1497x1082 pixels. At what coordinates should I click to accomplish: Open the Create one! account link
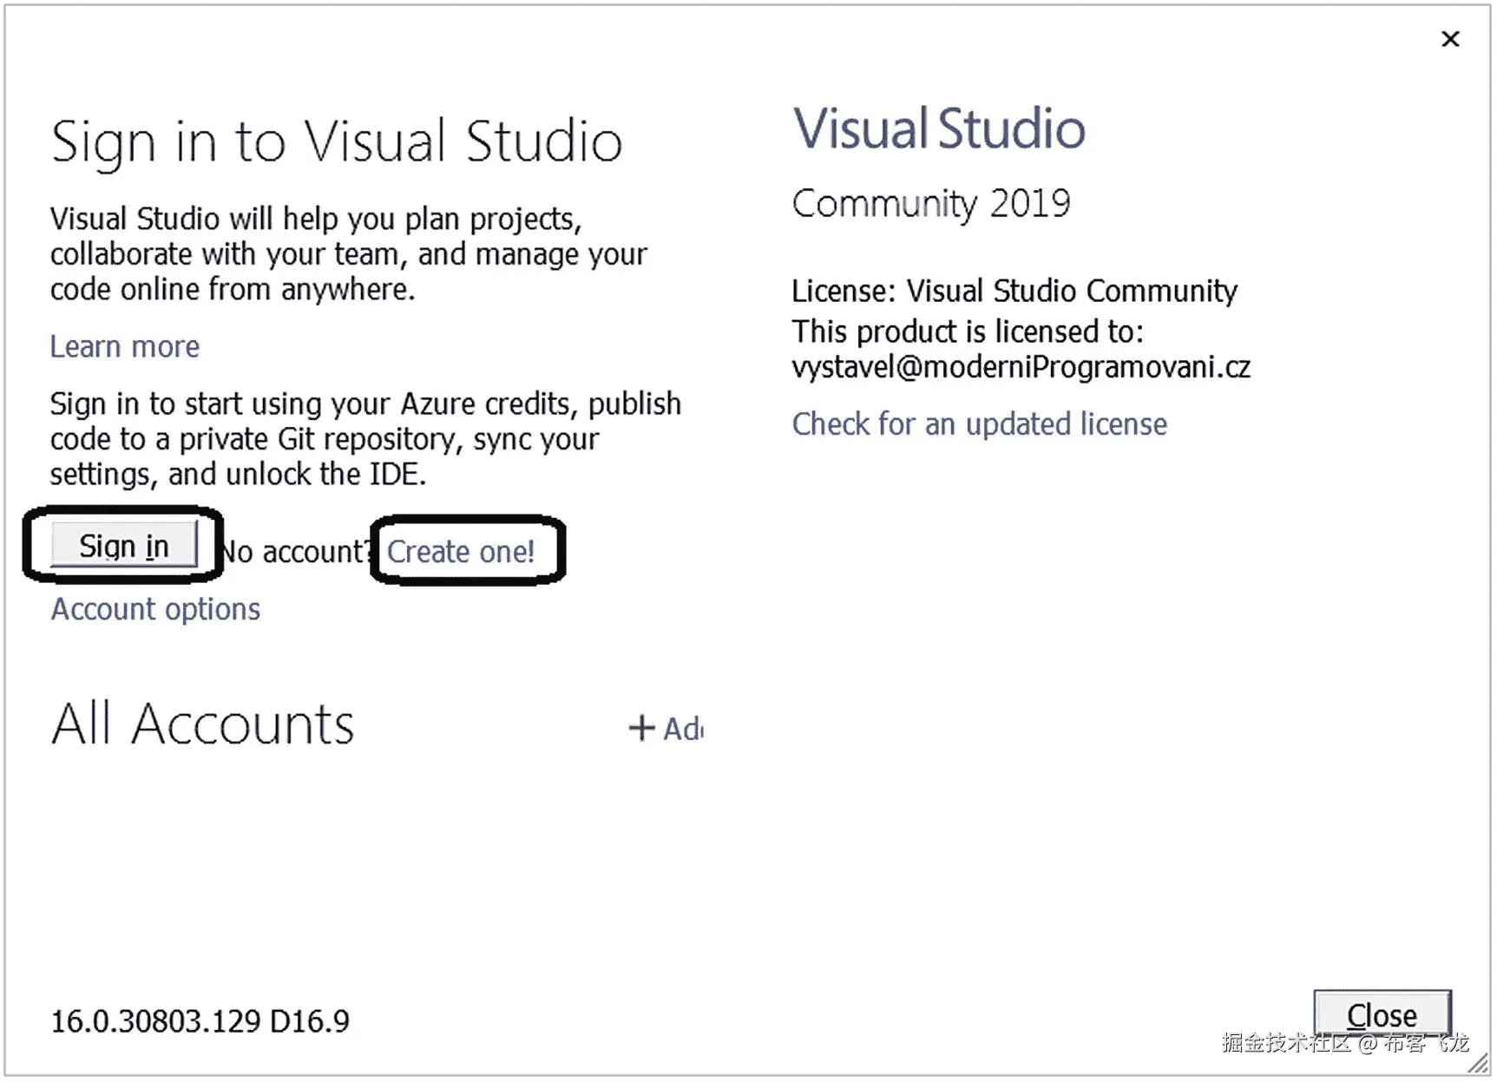pos(461,551)
